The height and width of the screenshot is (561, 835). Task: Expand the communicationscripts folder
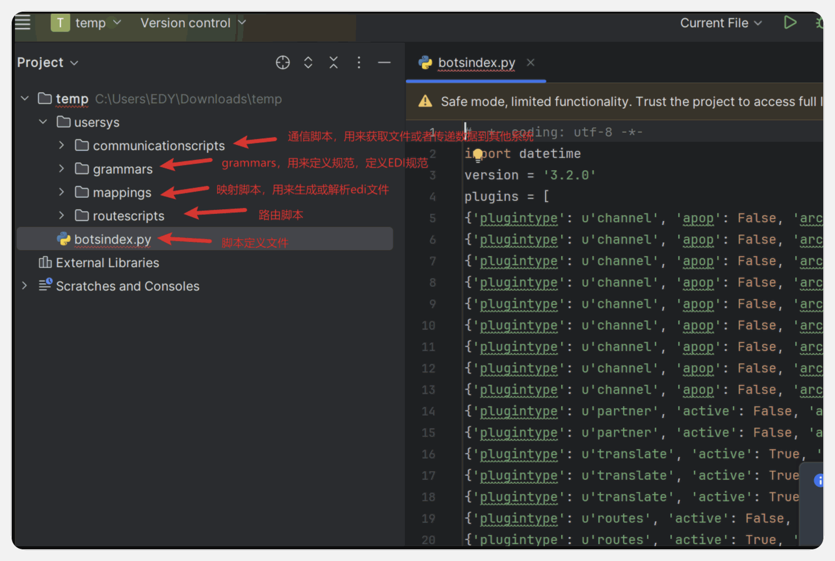[61, 145]
